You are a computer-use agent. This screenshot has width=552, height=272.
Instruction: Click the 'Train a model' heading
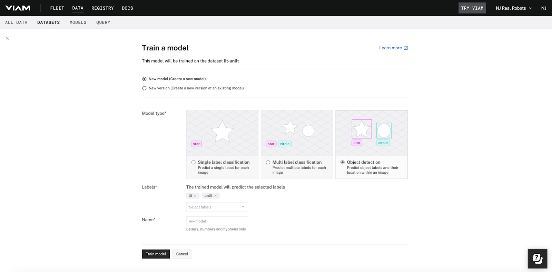click(x=165, y=48)
